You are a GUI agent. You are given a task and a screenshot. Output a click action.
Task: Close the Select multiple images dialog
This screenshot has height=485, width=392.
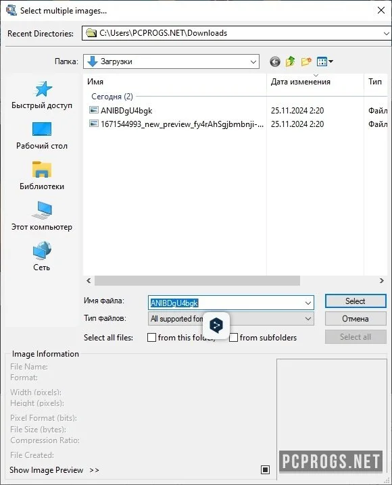(x=381, y=10)
